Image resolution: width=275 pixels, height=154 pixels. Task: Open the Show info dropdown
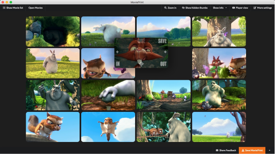tap(220, 8)
